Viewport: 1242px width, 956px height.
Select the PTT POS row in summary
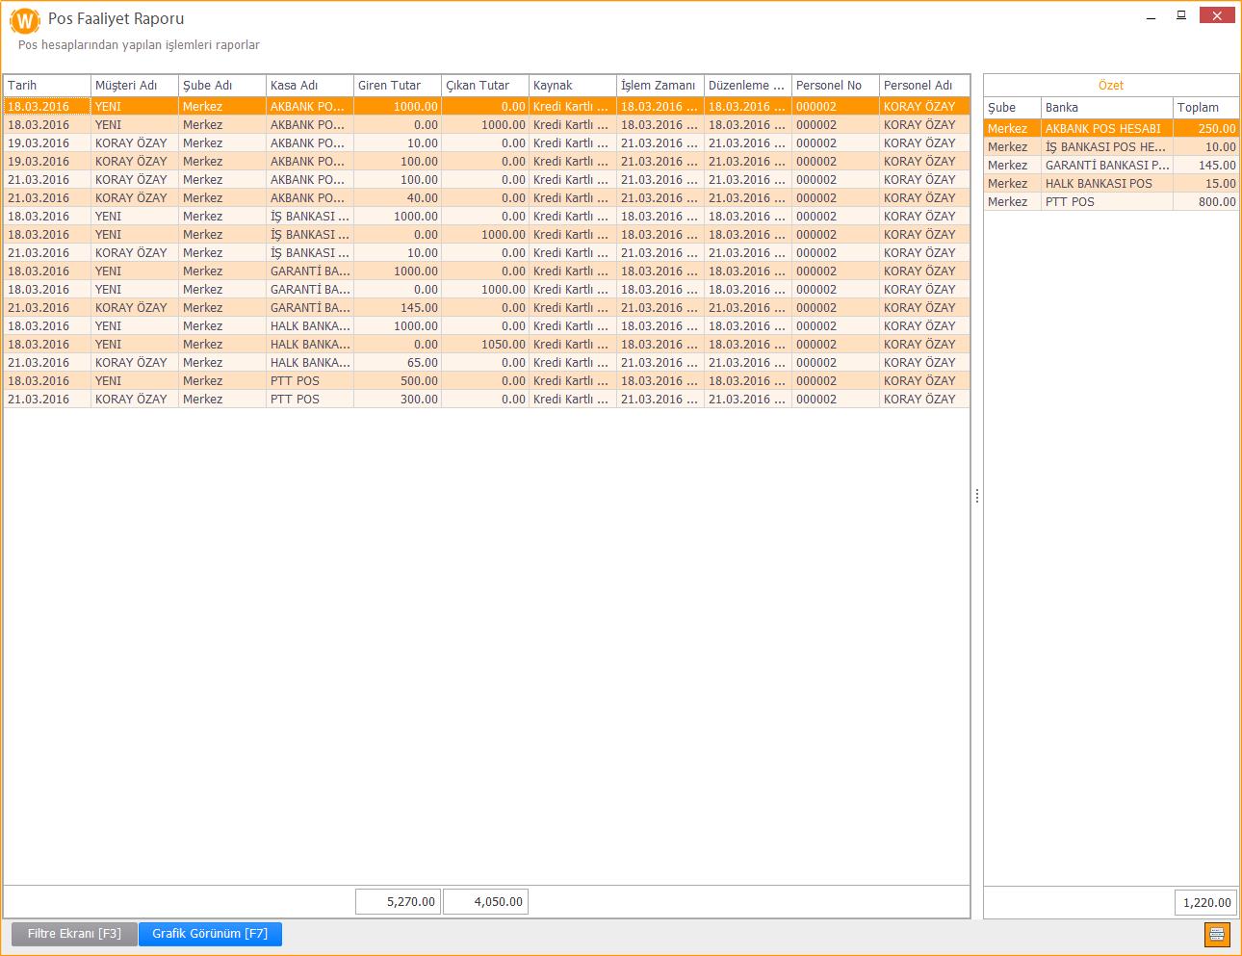point(1106,202)
